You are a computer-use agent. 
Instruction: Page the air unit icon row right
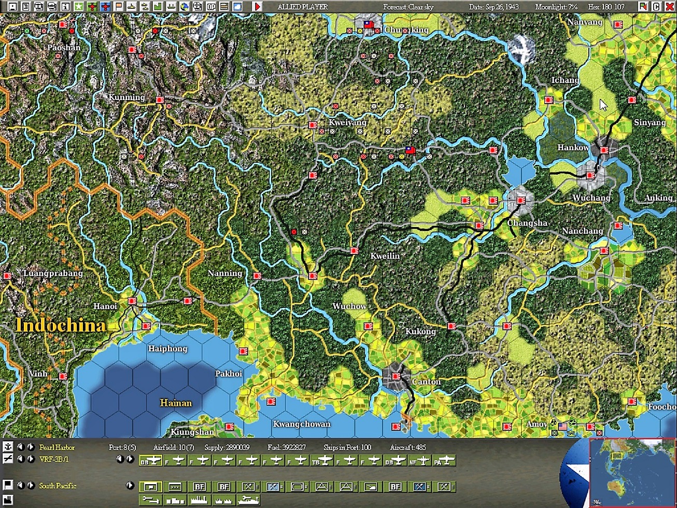130,459
